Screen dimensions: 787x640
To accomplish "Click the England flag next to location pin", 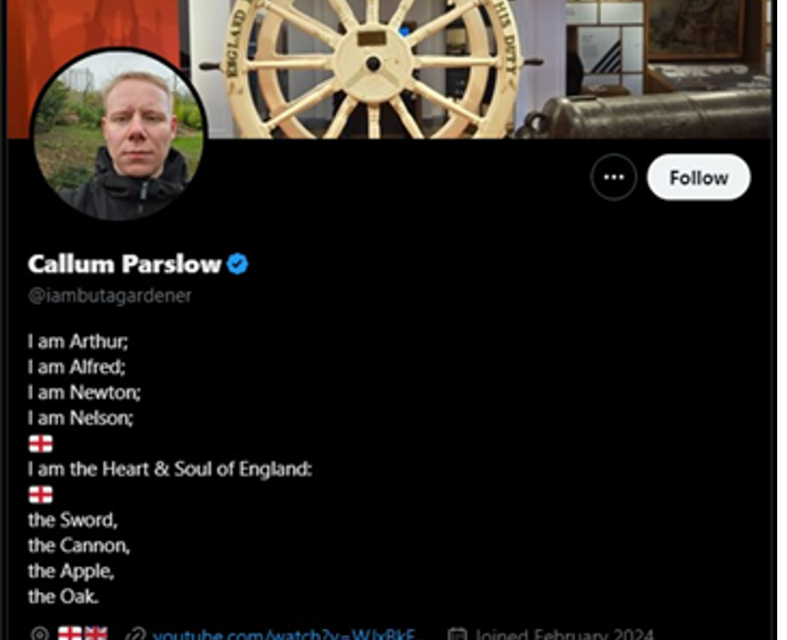I will pos(69,634).
